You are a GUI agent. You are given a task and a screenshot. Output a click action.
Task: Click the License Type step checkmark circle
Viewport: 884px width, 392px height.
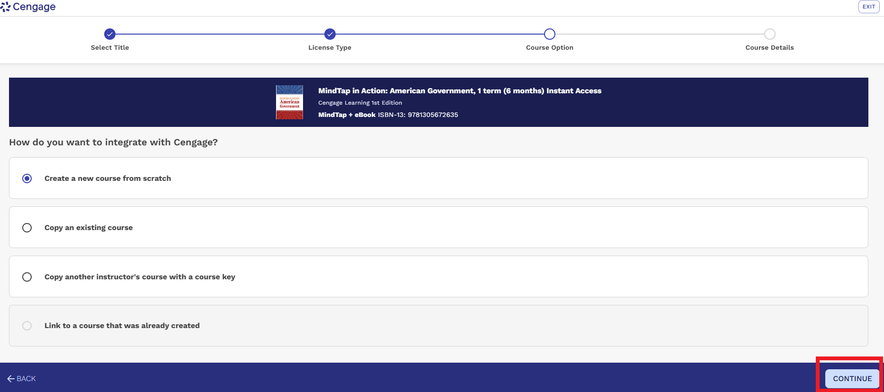330,34
